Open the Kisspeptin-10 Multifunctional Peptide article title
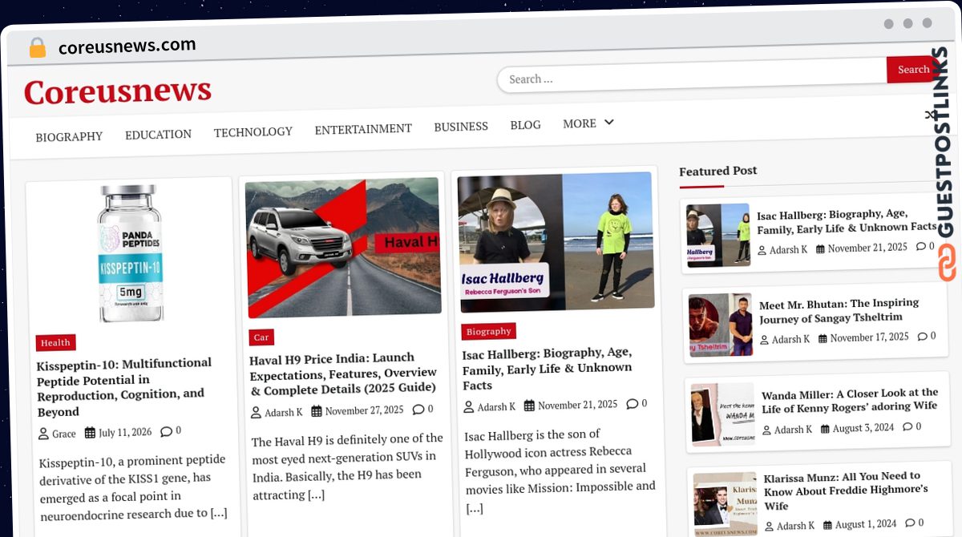Image resolution: width=962 pixels, height=537 pixels. tap(124, 387)
